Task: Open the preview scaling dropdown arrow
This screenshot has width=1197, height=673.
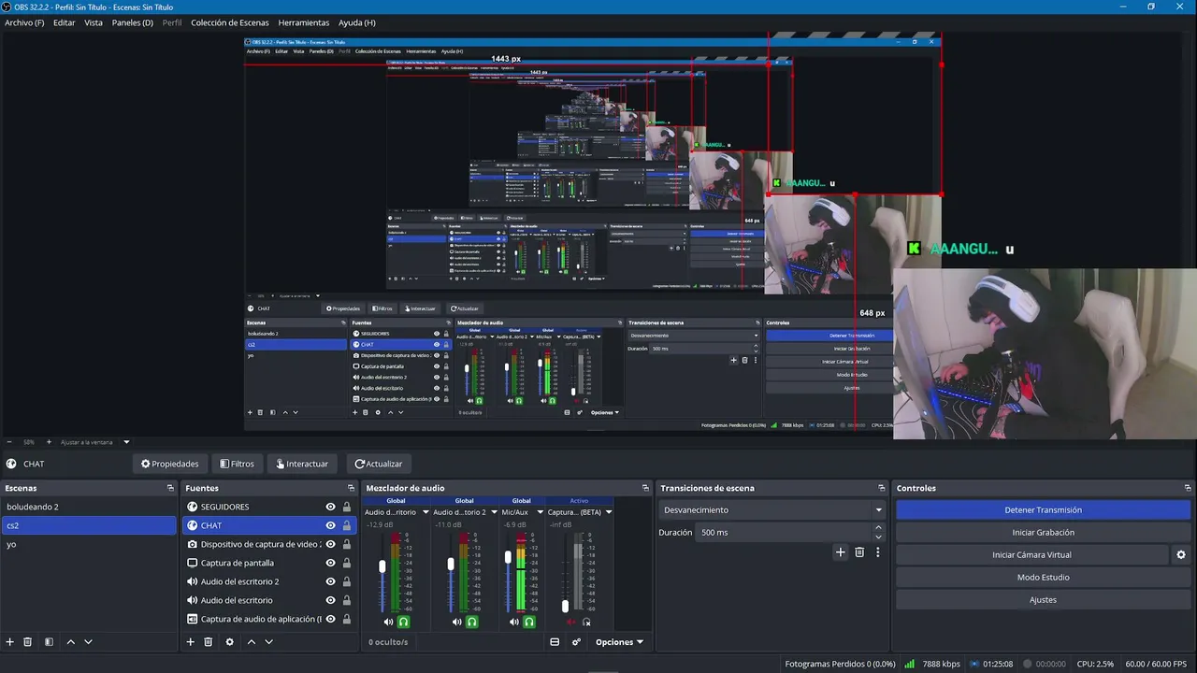Action: coord(126,442)
